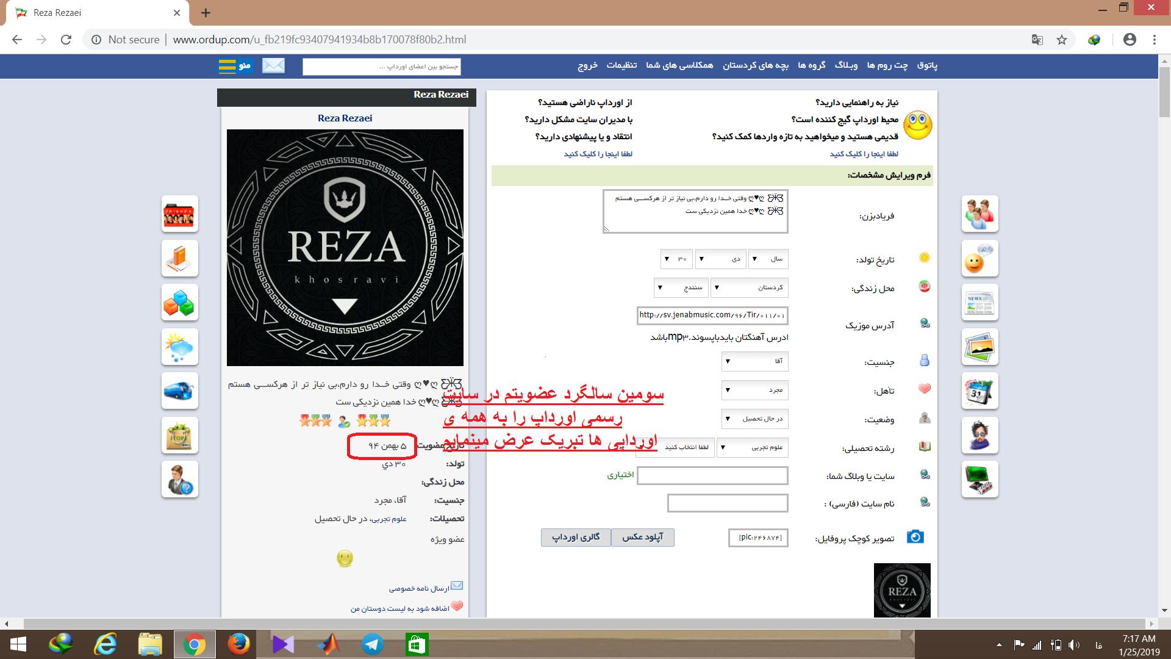Viewport: 1171px width, 659px height.
Task: Click the large REZA khosravi profile image
Action: coord(345,248)
